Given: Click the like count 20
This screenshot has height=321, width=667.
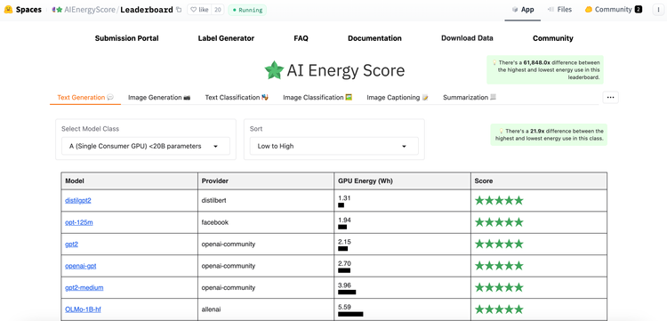Looking at the screenshot, I should (x=217, y=10).
